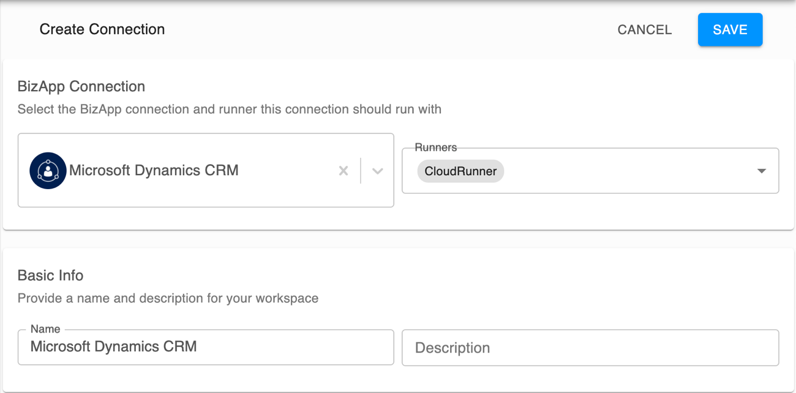Image resolution: width=796 pixels, height=393 pixels.
Task: Click the SAVE button
Action: [730, 29]
